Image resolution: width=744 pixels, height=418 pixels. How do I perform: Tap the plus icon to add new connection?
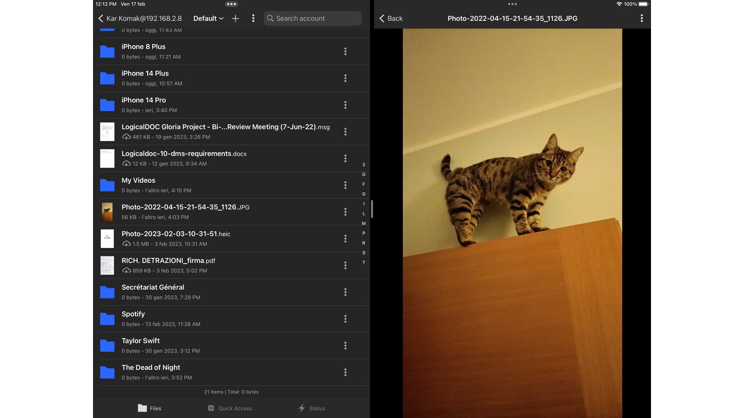tap(235, 18)
